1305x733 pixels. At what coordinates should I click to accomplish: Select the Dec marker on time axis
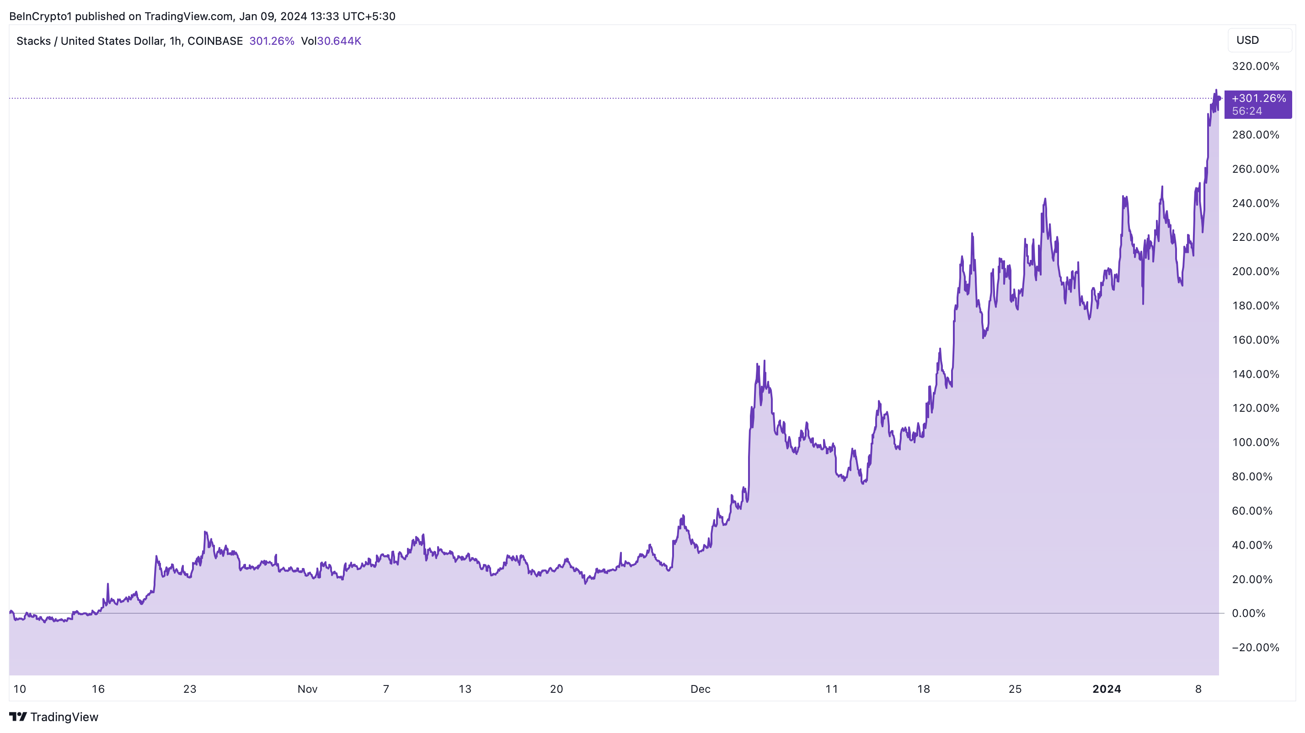[700, 689]
